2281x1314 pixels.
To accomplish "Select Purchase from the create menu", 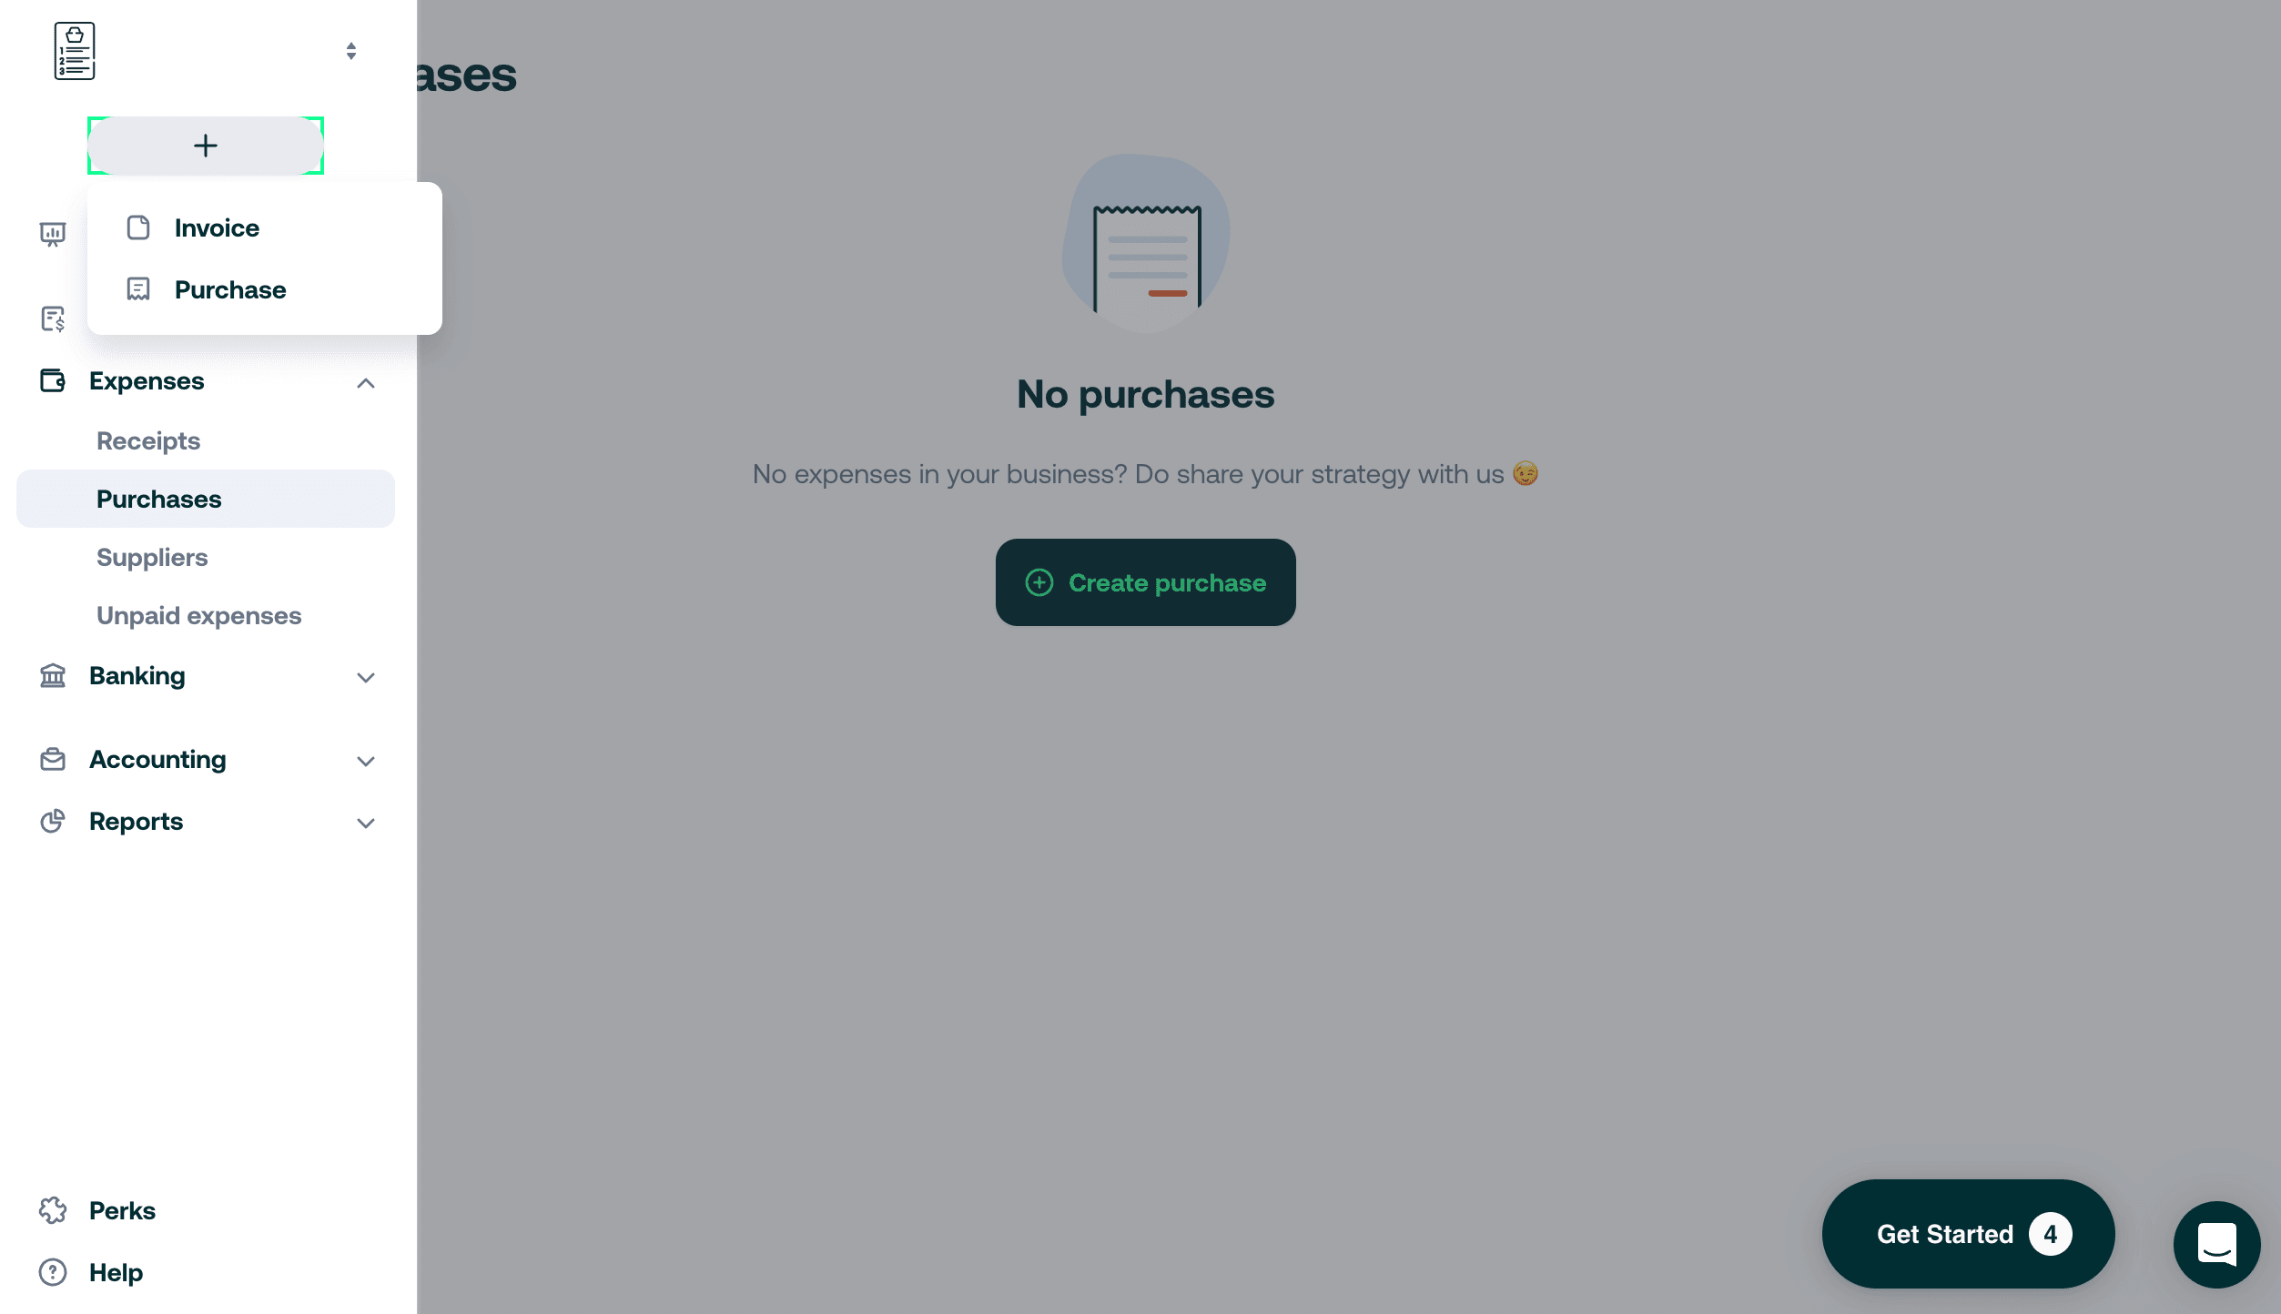I will [229, 289].
